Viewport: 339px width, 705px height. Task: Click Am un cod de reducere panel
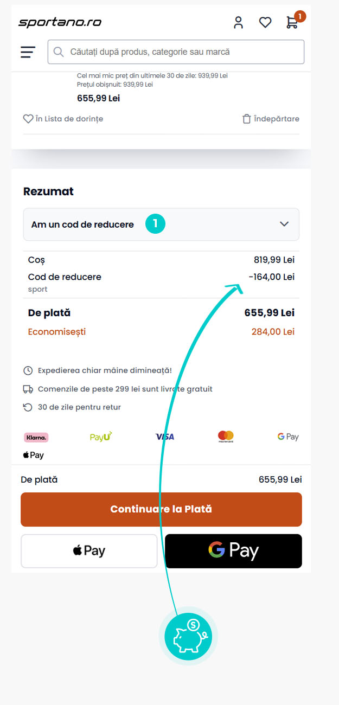point(82,225)
